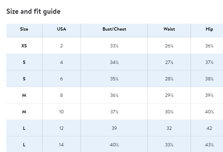Click the Size column header
The image size is (223, 152).
tap(24, 29)
